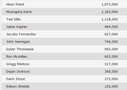
Task: Click the 603,000 chip count
Action: tap(111, 57)
